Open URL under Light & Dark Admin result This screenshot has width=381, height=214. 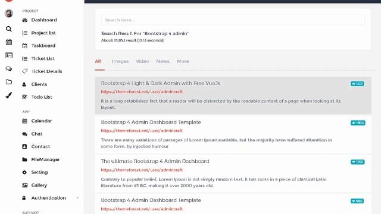tap(142, 92)
